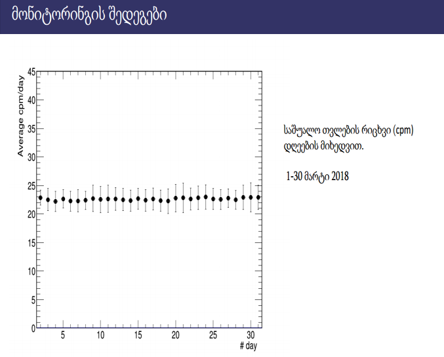Screen dimensions: 444x357
Task: Click the y-axis tick label 25
Action: [x=31, y=186]
